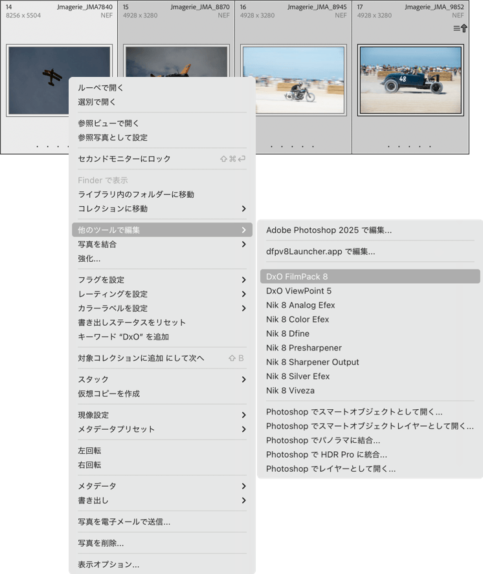Select the race car number 48 thumbnail

point(410,80)
